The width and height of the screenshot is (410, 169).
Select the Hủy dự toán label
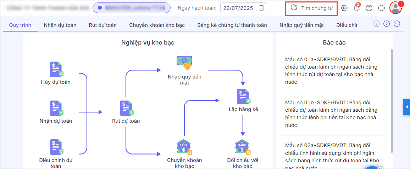click(56, 82)
